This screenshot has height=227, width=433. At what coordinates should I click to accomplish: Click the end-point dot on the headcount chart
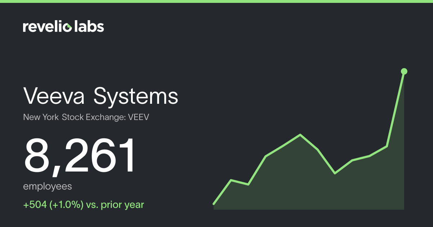(404, 71)
